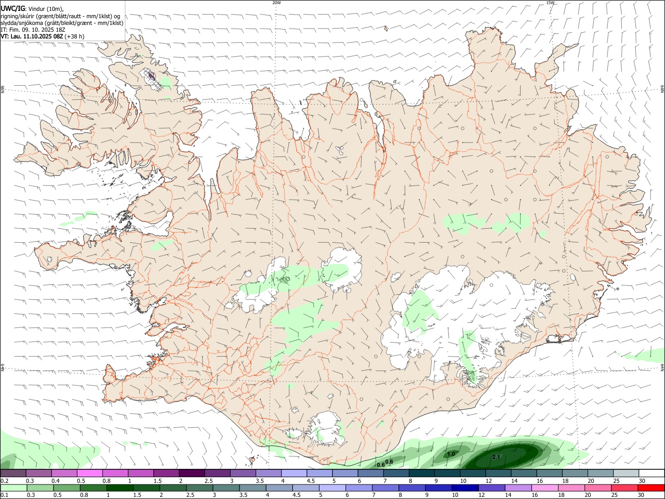This screenshot has height=499, width=665.
Task: Click the '2.1' precipitation value on the map
Action: click(496, 457)
